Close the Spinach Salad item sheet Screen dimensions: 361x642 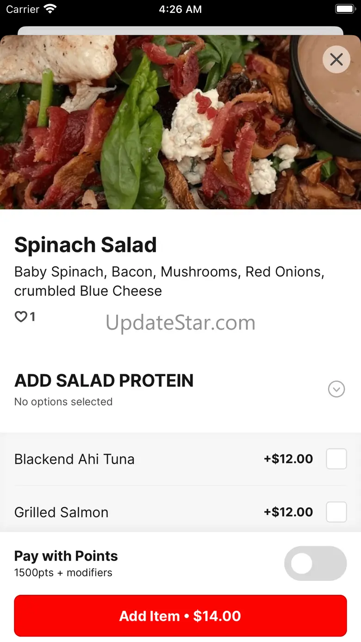pyautogui.click(x=336, y=59)
